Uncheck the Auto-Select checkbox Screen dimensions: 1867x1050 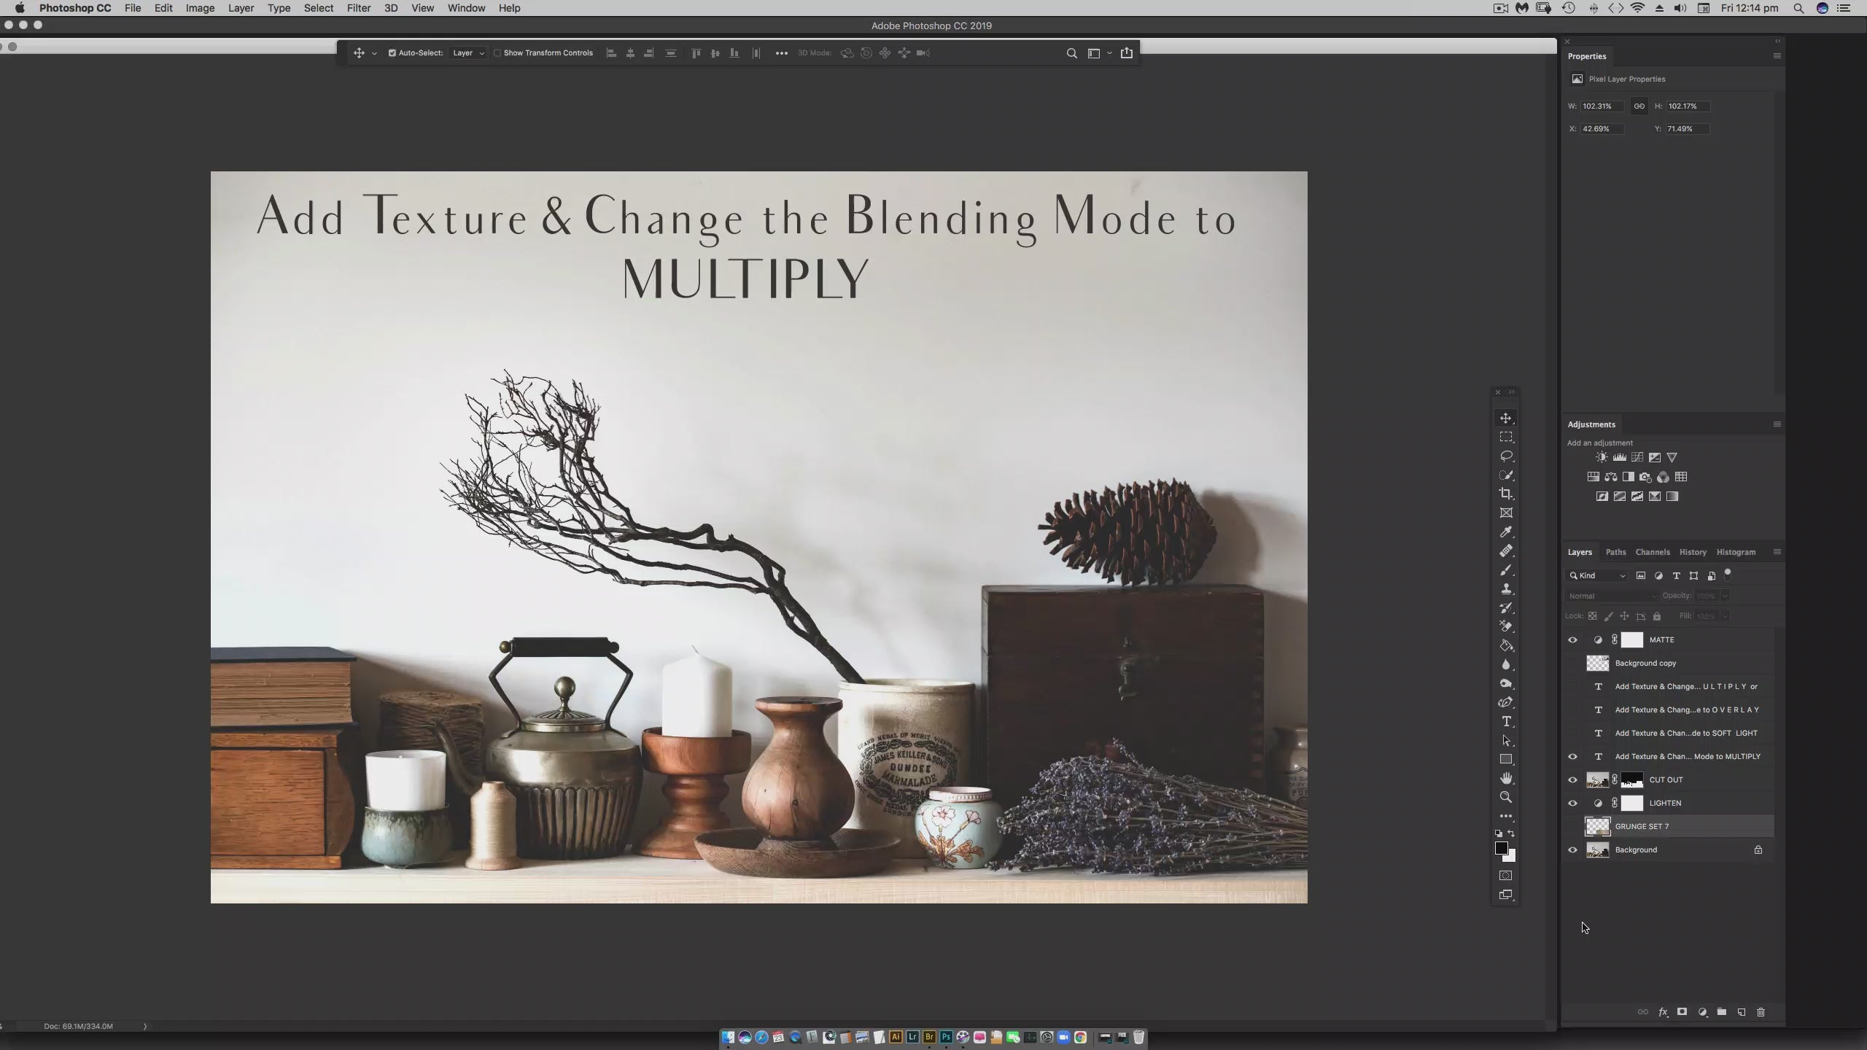392,53
